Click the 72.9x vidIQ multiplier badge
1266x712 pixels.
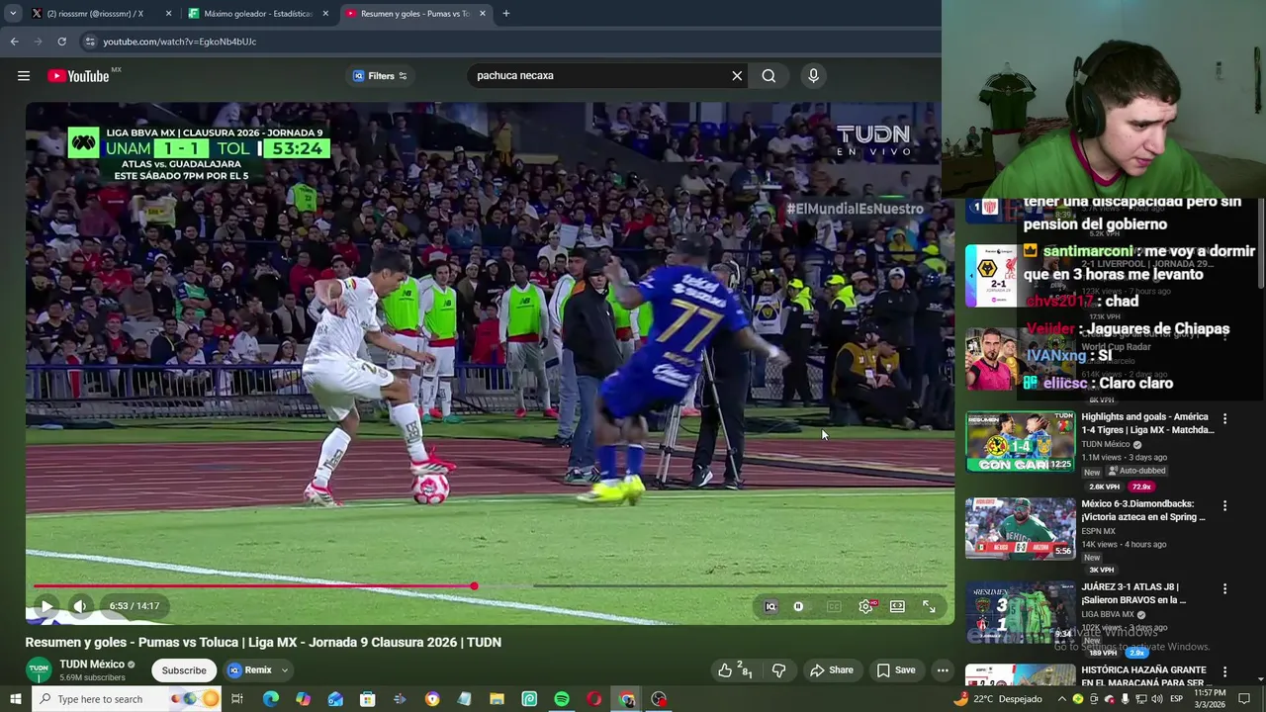1141,487
